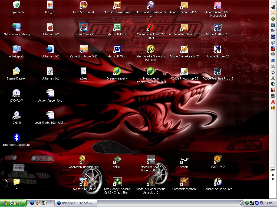Switch to Battlefield-1942.net taskbar window
Image resolution: width=277 pixels, height=207 pixels.
tap(76, 203)
